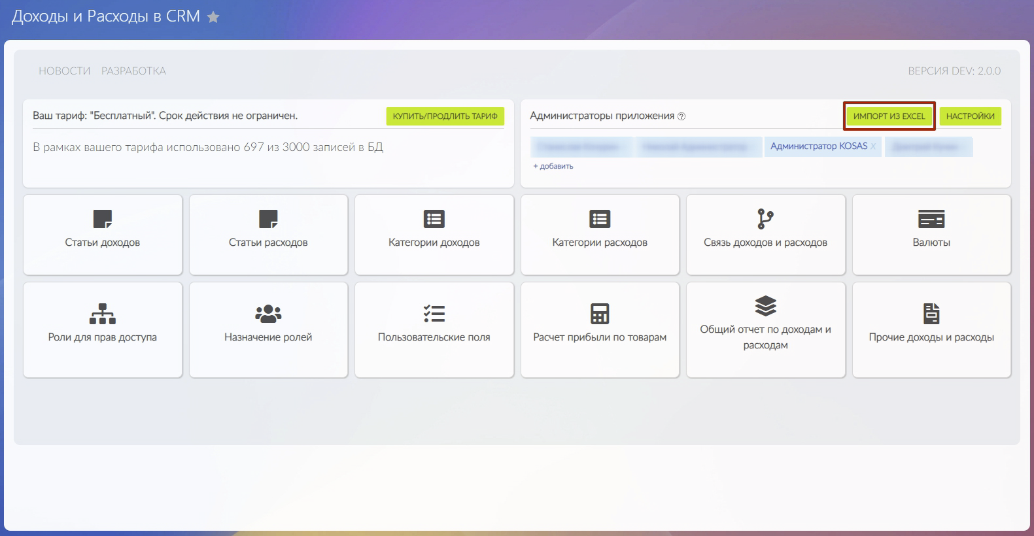The height and width of the screenshot is (536, 1034).
Task: Click the + добавить link
Action: click(x=553, y=166)
